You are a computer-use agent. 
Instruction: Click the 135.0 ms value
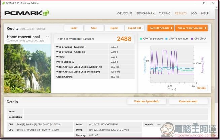[x=115, y=72]
